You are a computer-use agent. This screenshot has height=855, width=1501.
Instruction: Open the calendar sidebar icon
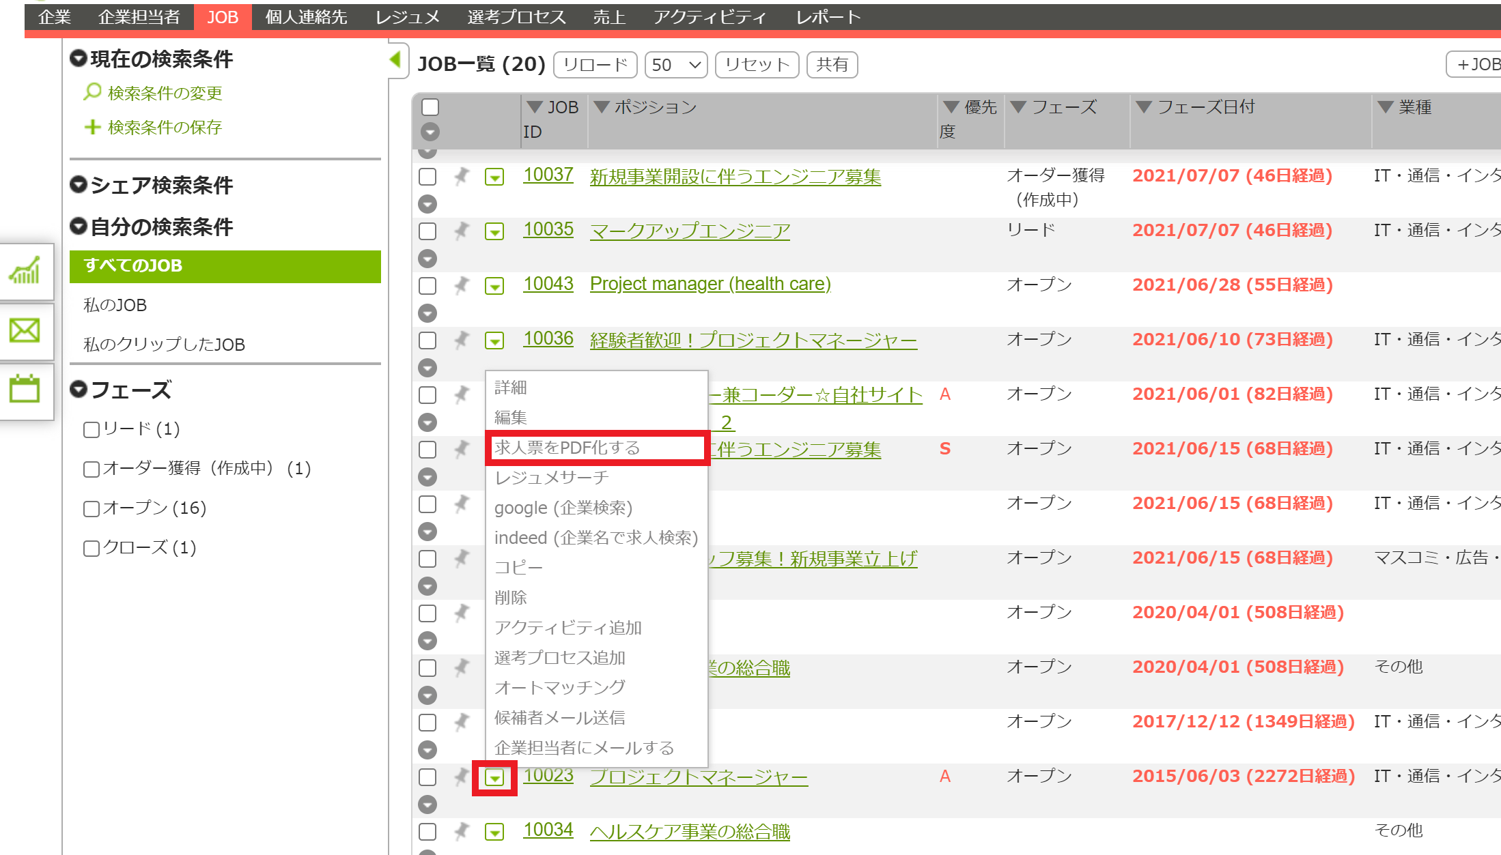pos(25,390)
